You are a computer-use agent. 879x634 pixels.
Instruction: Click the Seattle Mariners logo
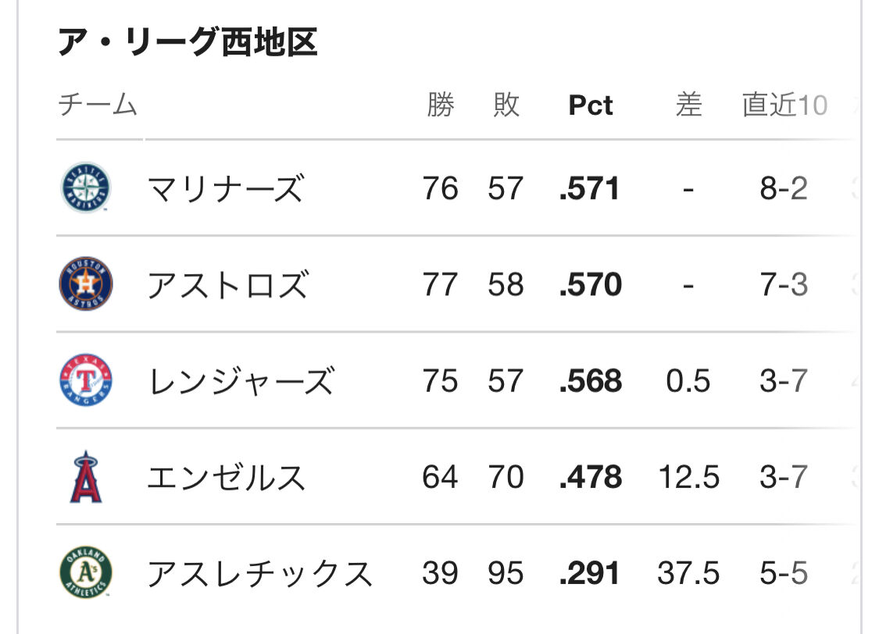[x=86, y=187]
